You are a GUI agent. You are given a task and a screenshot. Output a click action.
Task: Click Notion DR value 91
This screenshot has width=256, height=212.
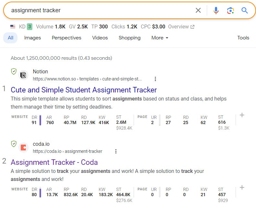(x=34, y=122)
